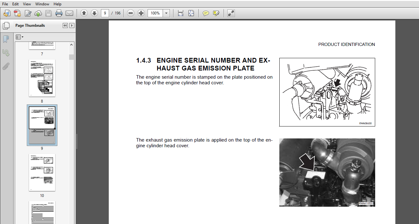
Task: Click the Print icon
Action: point(59,13)
